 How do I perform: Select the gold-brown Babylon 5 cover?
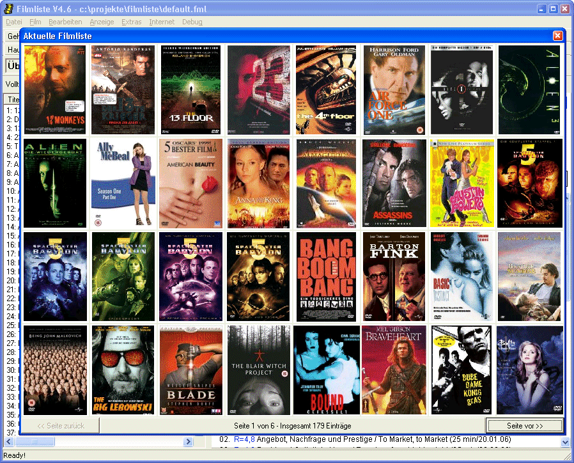pos(258,276)
